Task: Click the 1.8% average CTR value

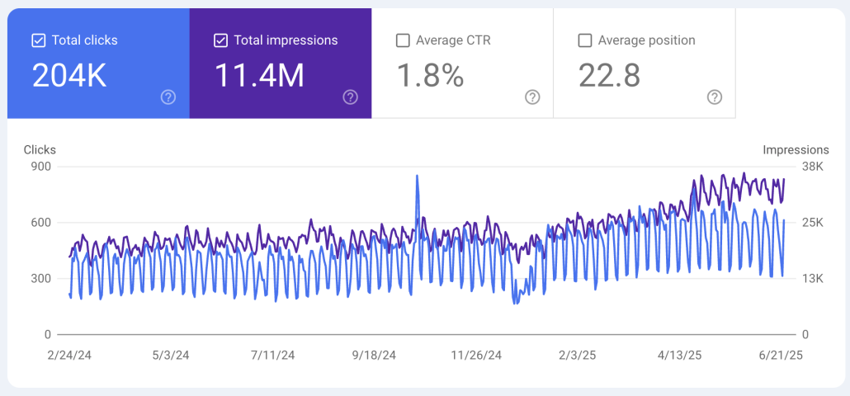Action: 430,76
